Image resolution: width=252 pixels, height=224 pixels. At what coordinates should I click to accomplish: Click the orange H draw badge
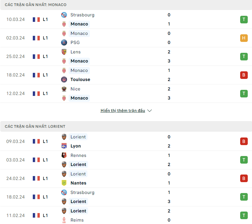pyautogui.click(x=244, y=38)
